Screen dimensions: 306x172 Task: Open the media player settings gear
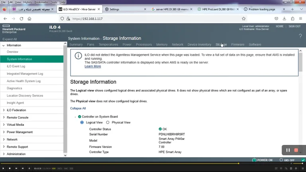pyautogui.click(x=296, y=168)
